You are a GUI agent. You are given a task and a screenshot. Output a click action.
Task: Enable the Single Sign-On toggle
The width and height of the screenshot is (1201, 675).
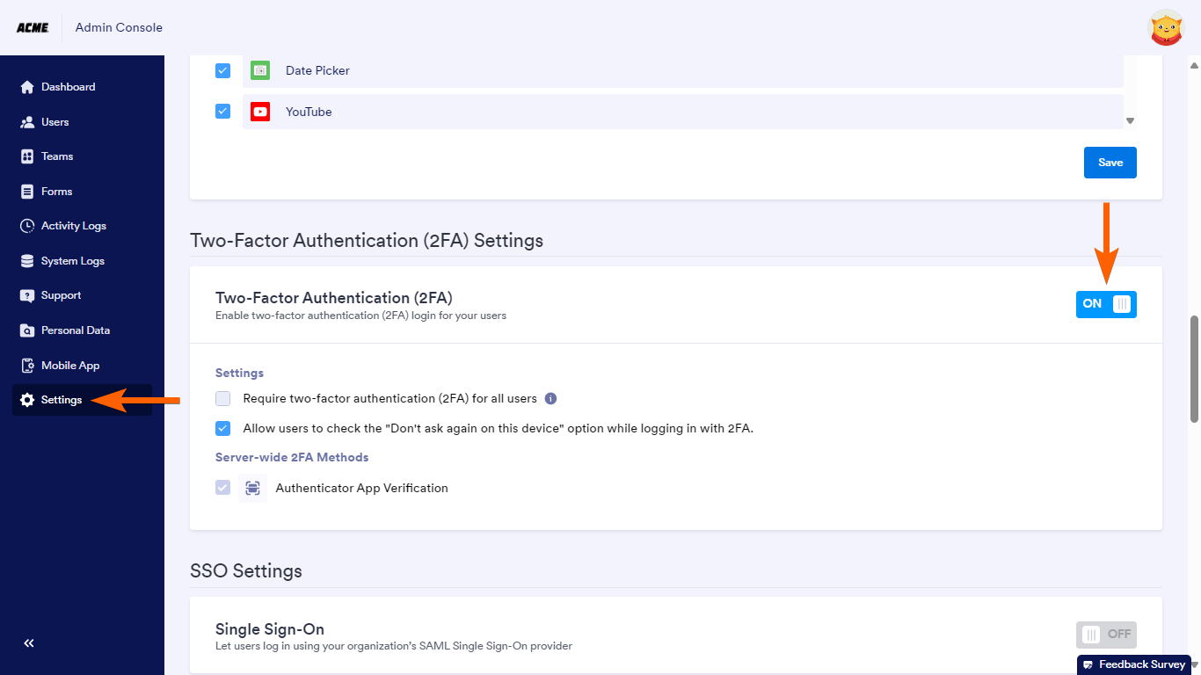point(1106,635)
